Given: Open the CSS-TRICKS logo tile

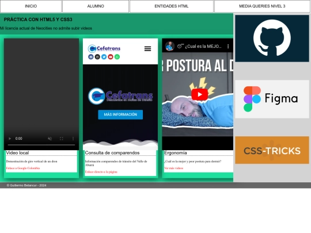Looking at the screenshot, I should click(x=272, y=150).
